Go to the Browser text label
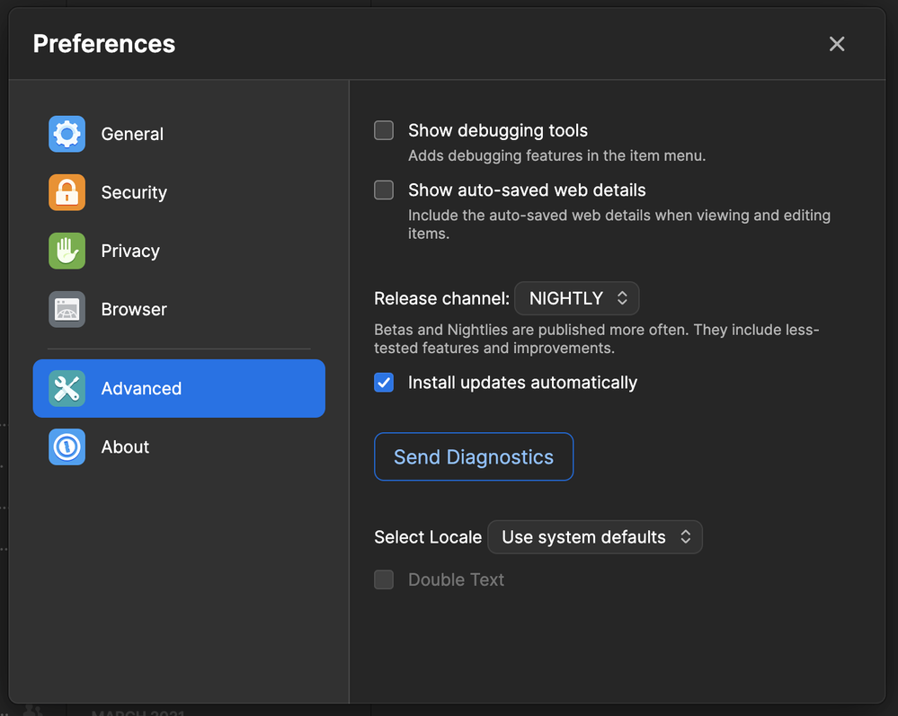898x716 pixels. pyautogui.click(x=134, y=309)
